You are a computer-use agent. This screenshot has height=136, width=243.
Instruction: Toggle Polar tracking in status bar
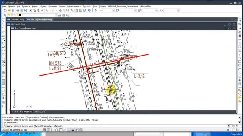click(57, 130)
